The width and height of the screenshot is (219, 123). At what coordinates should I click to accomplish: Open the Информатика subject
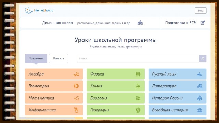[54, 110]
